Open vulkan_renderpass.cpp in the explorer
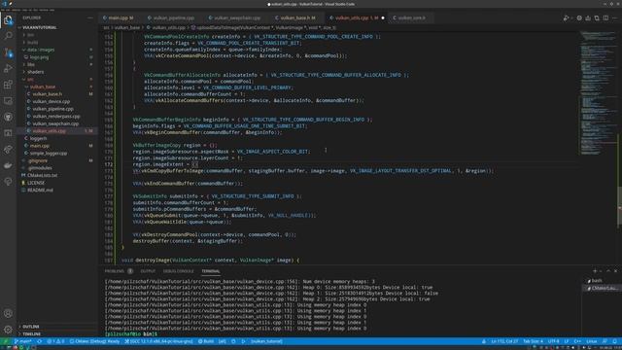Screen dimensions: 622x350 pyautogui.click(x=56, y=117)
